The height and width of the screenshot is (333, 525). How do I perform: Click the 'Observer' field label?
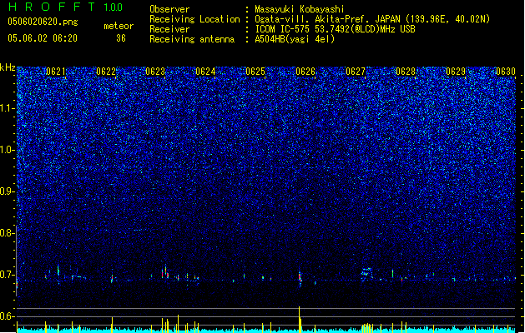pyautogui.click(x=169, y=9)
